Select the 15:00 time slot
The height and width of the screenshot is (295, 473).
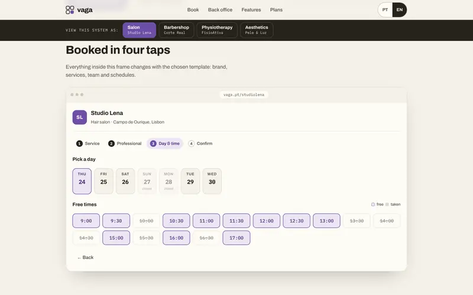(x=116, y=238)
